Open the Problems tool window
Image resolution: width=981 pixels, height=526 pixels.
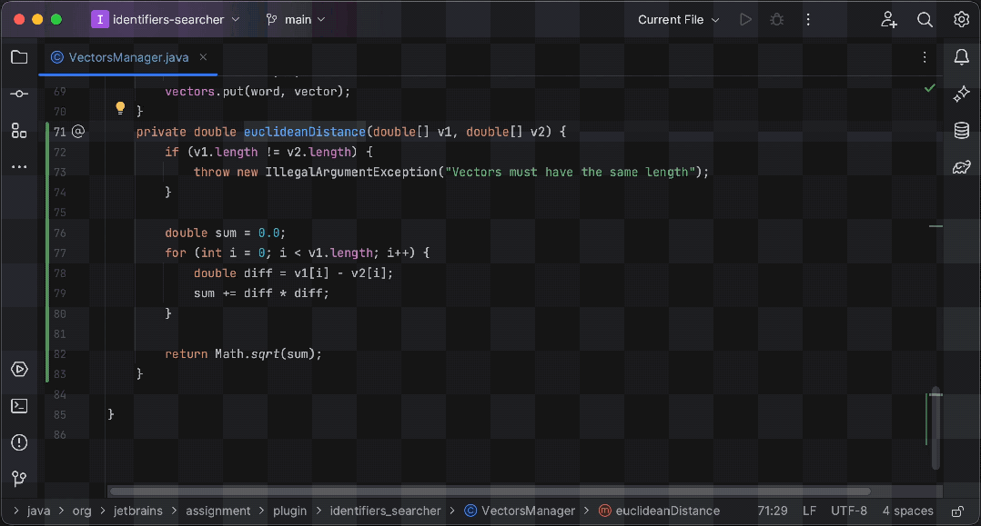[x=18, y=442]
